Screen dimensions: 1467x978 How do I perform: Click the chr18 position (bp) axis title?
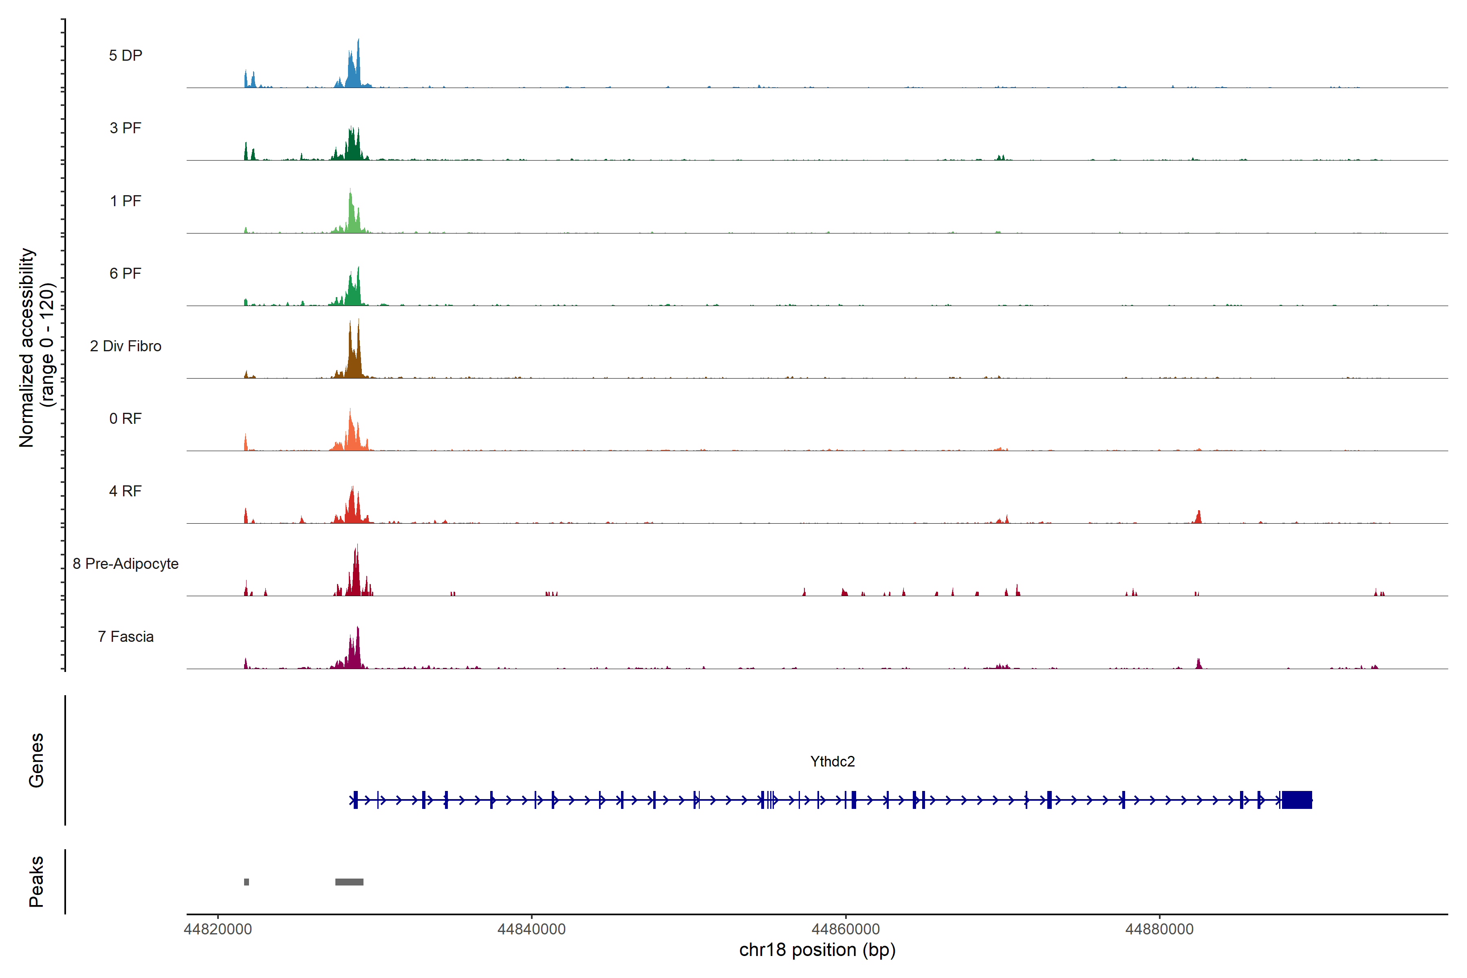pos(817,950)
